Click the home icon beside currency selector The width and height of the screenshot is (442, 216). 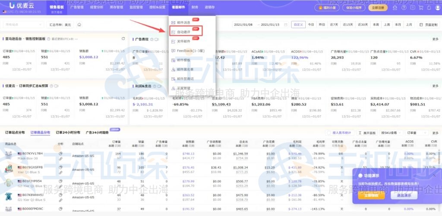point(79,25)
